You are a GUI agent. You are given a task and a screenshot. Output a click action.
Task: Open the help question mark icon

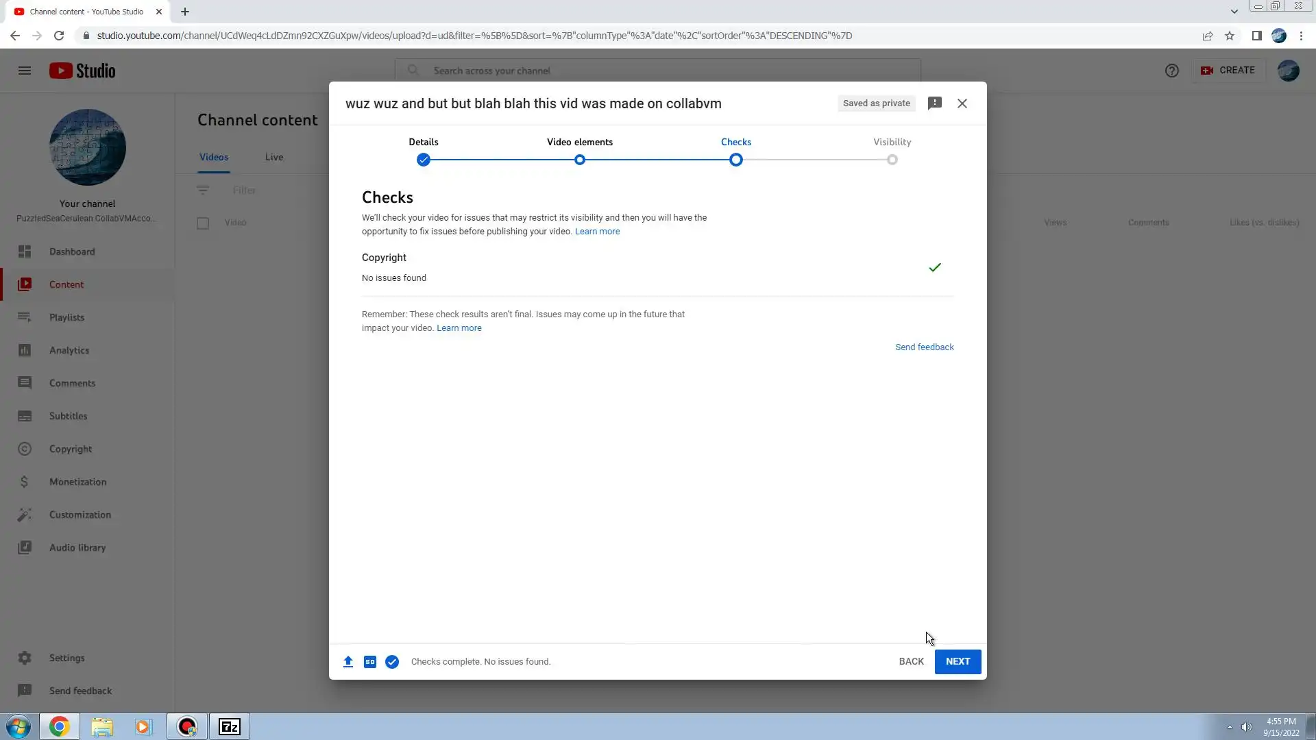[x=1172, y=71]
